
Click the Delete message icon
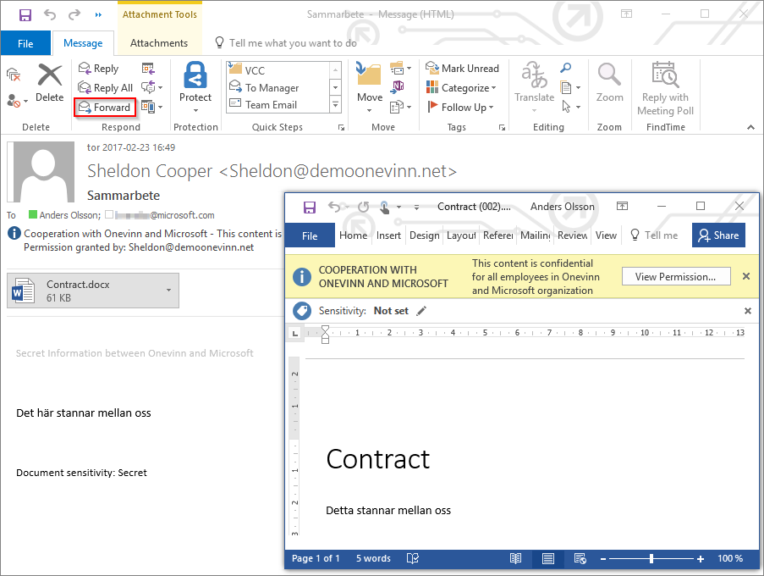50,84
